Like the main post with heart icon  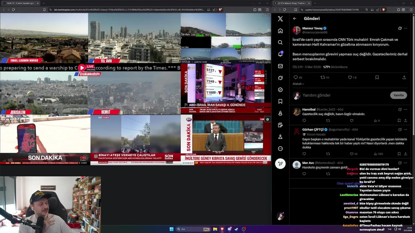[x=350, y=77]
